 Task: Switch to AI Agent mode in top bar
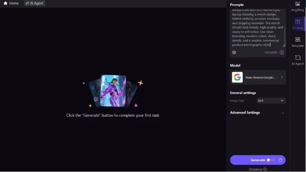(35, 3)
